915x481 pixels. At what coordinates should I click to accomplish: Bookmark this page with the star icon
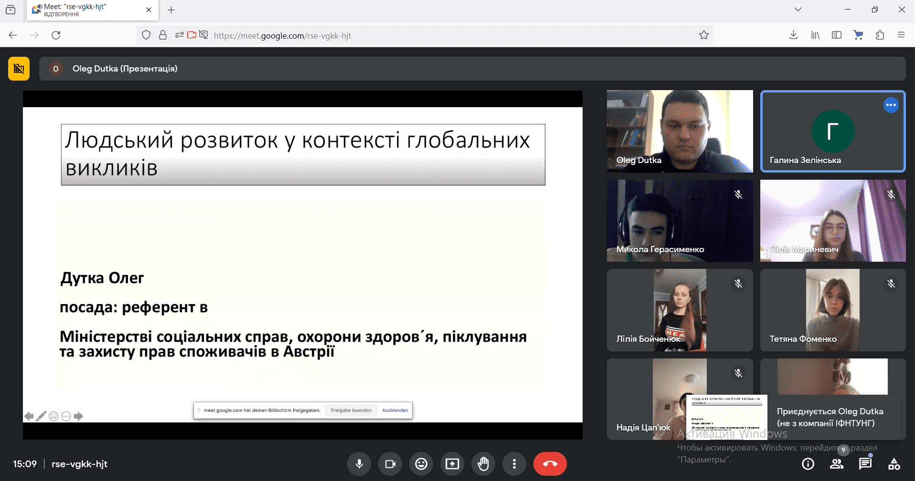703,35
